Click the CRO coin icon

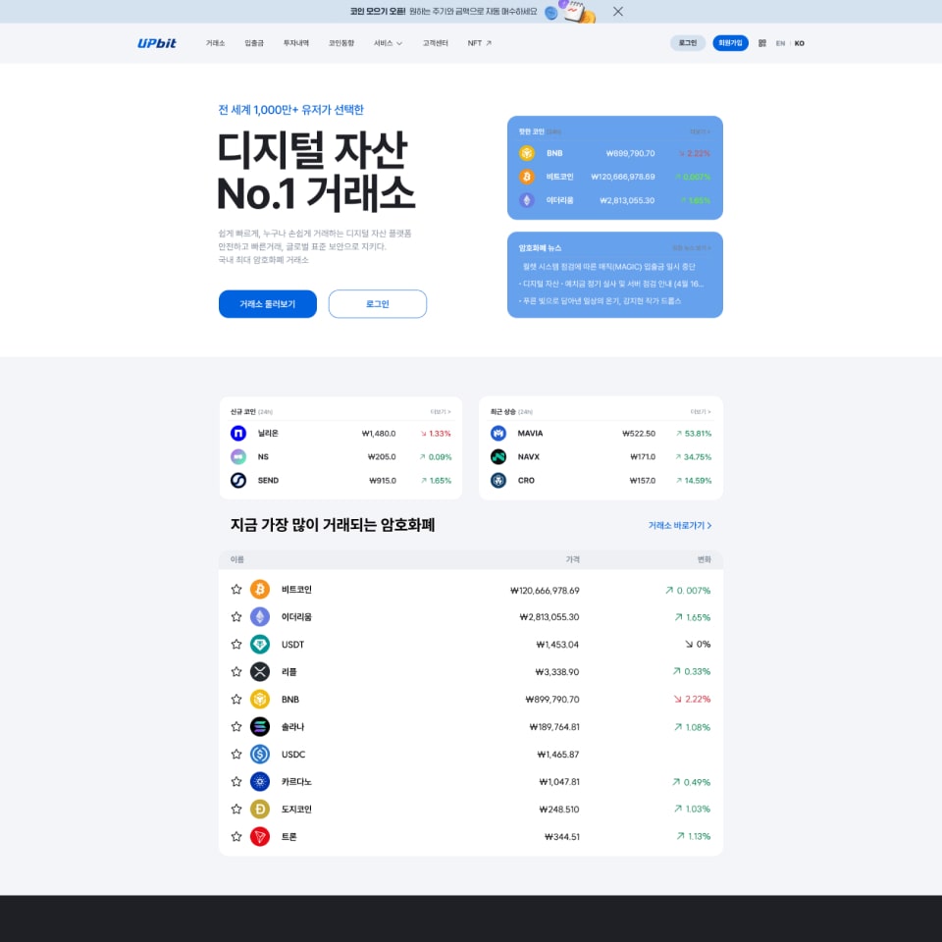pos(498,481)
